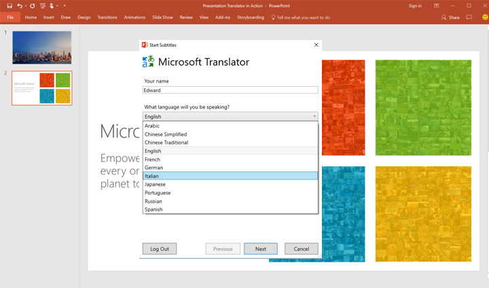This screenshot has width=489, height=288.
Task: Click the Previous button
Action: [x=223, y=249]
